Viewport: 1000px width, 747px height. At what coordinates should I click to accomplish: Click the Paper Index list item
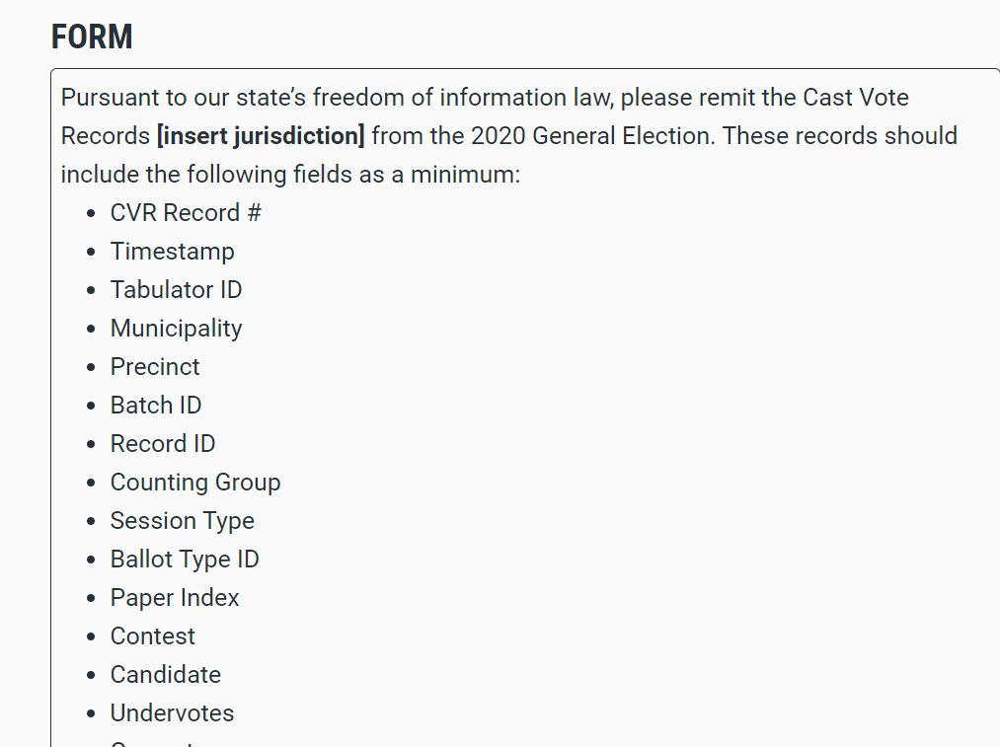pyautogui.click(x=175, y=598)
